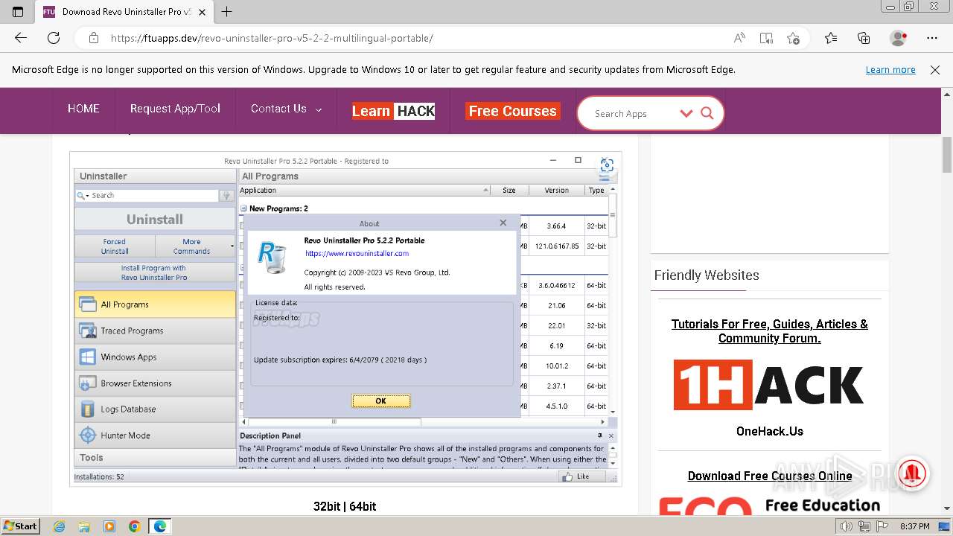View site information lock icon

(x=93, y=38)
